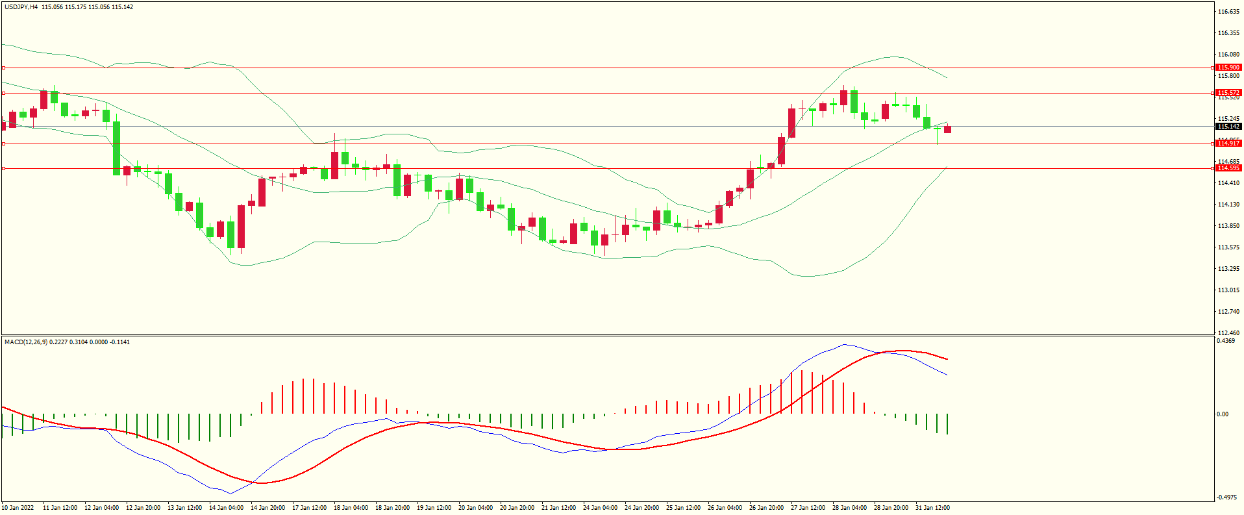Image resolution: width=1244 pixels, height=515 pixels.
Task: Click the 113.295 price scale value
Action: pyautogui.click(x=1229, y=269)
